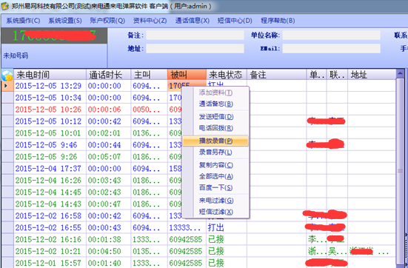Open the 系统操作(C) menu

(23, 21)
